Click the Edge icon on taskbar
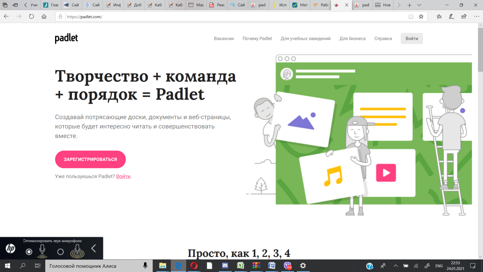The width and height of the screenshot is (483, 272). pos(178,266)
